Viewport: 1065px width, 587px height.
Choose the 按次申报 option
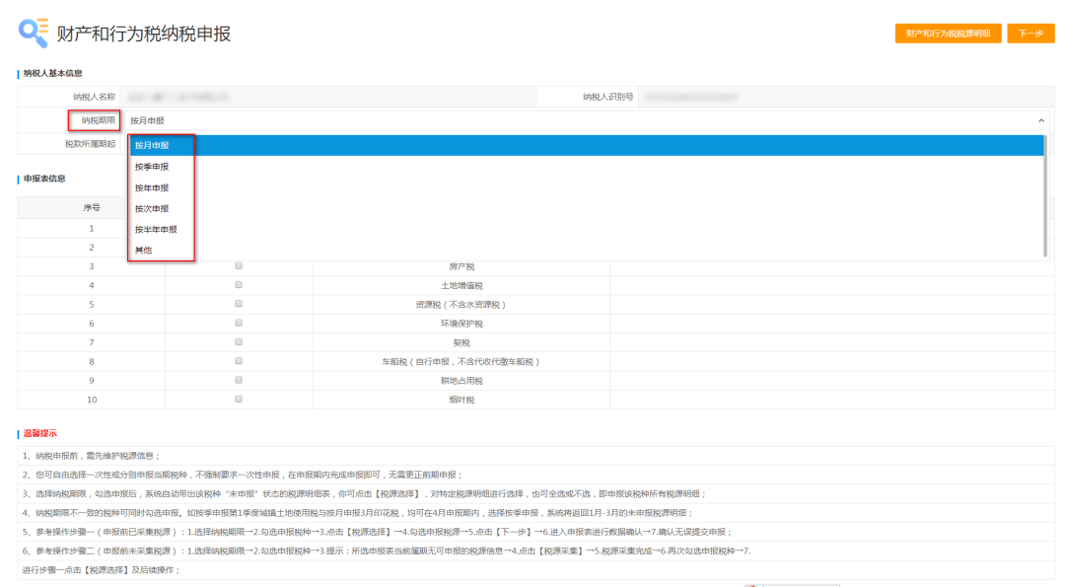pos(152,208)
